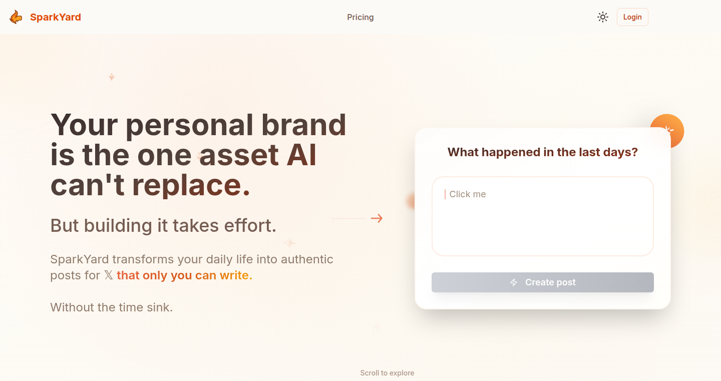
Task: Click the "But building it takes effort." subtitle
Action: (163, 226)
